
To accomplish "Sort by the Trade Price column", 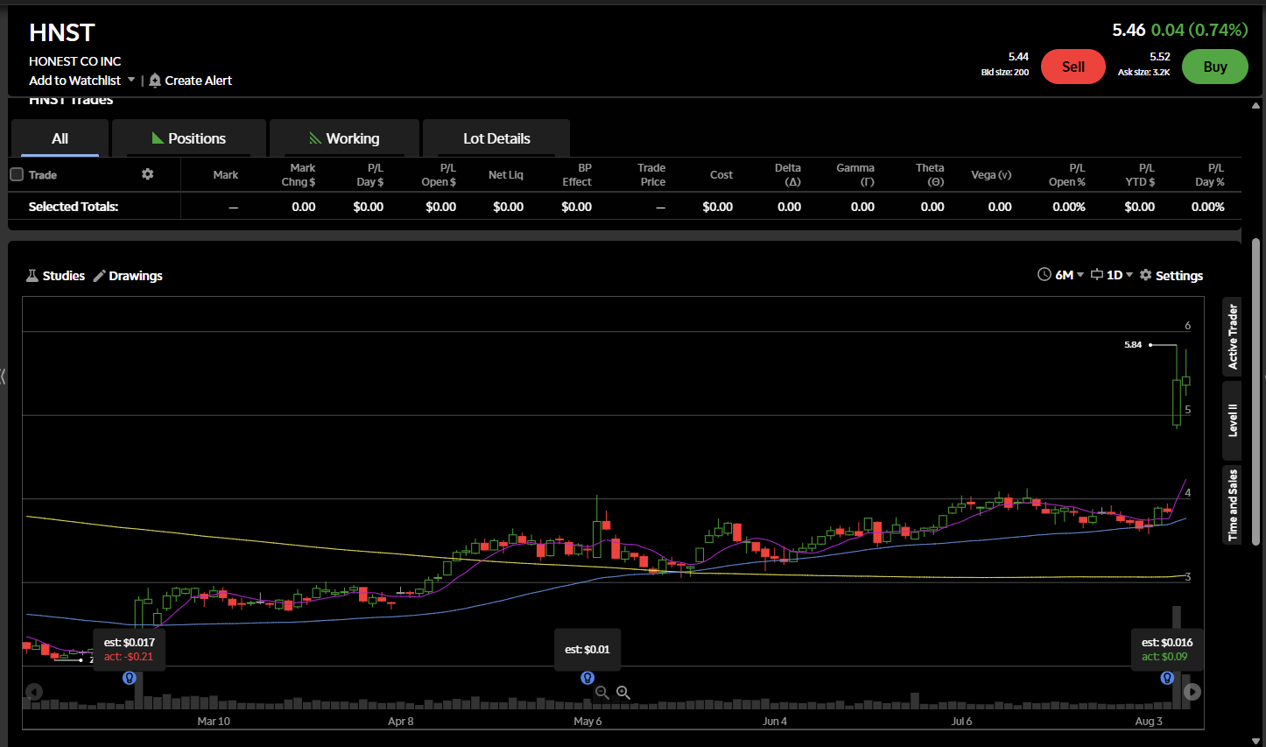I will tap(652, 175).
